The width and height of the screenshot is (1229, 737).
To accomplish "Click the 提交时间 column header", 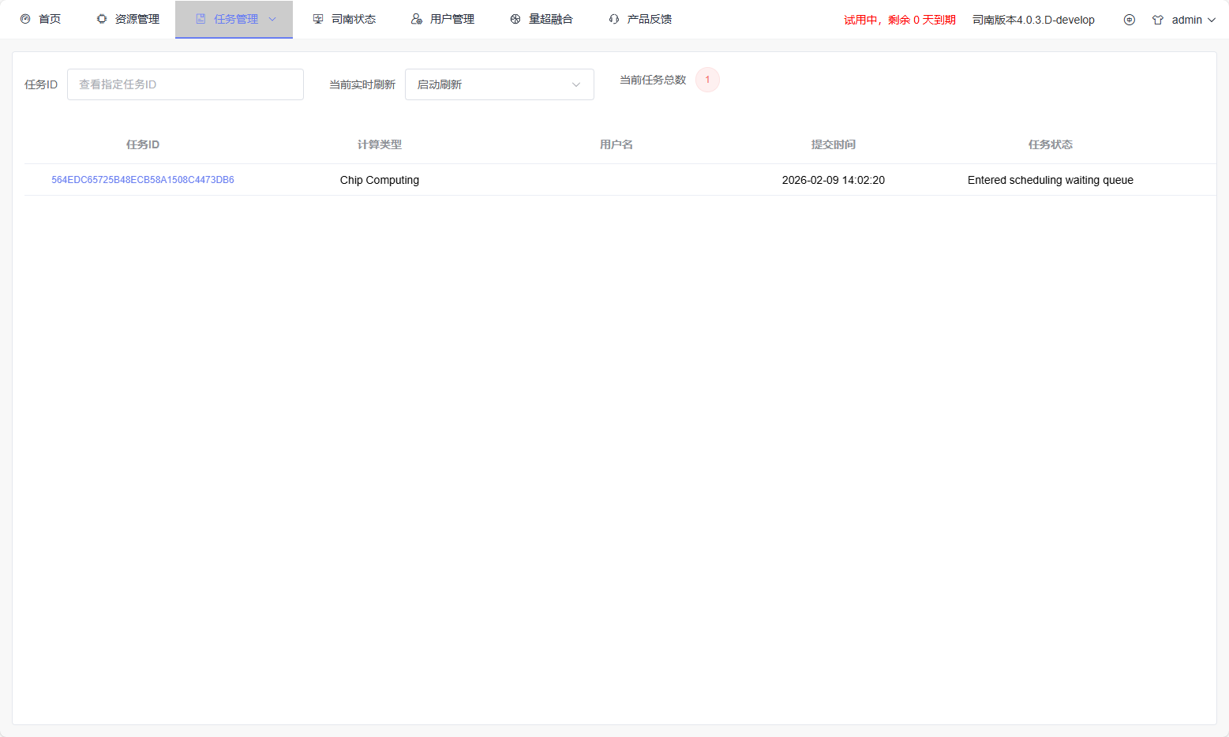I will click(x=833, y=144).
